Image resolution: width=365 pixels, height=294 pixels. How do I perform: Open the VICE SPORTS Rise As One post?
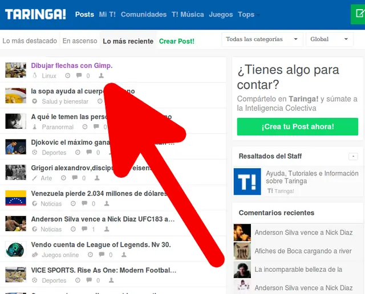pyautogui.click(x=104, y=270)
